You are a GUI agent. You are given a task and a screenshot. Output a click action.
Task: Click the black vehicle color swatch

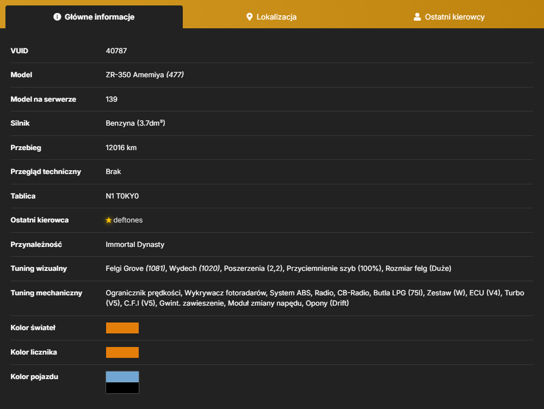[122, 388]
